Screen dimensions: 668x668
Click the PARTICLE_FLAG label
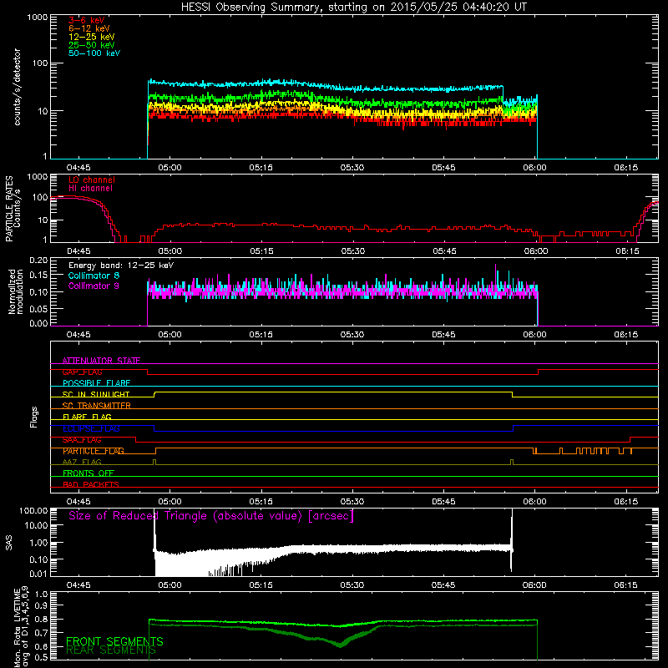coord(94,451)
